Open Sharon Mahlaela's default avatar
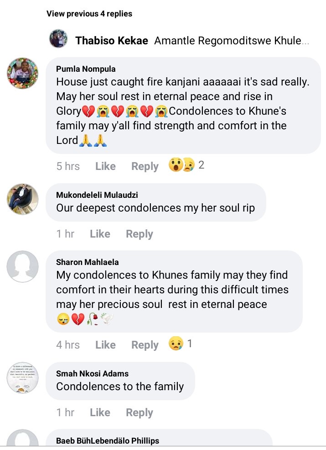This screenshot has width=326, height=450. [23, 266]
